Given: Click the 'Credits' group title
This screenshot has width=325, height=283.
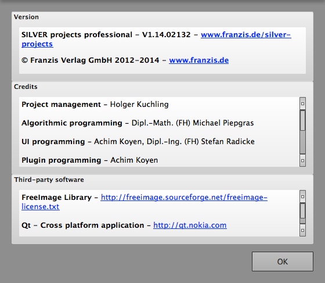Looking at the screenshot, I should point(26,87).
